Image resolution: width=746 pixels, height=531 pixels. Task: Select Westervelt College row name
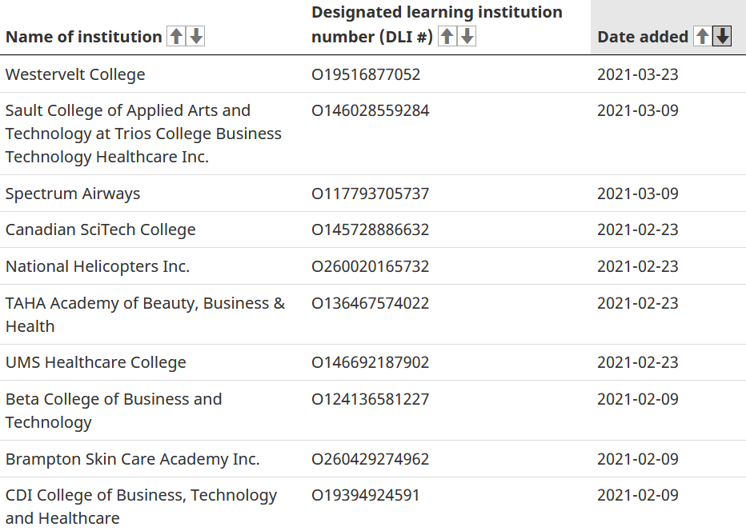(75, 74)
